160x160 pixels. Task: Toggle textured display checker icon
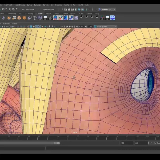[39, 26]
